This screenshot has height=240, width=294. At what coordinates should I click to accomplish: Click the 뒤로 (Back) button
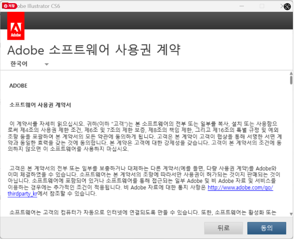(x=224, y=229)
